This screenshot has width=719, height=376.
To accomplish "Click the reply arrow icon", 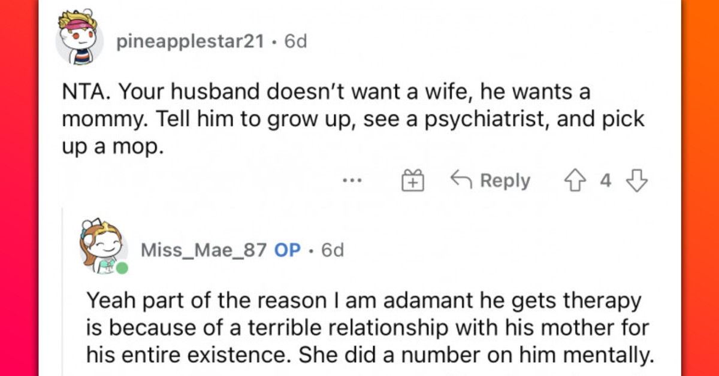I will [461, 179].
